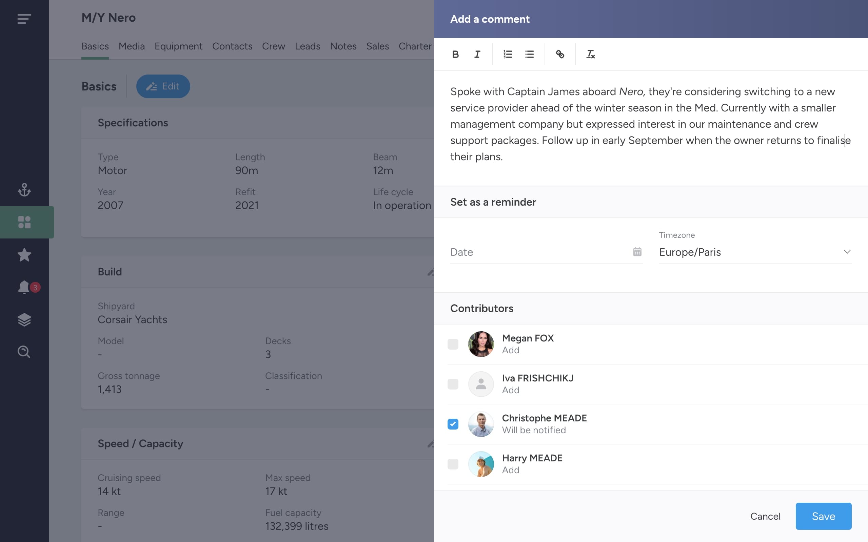The width and height of the screenshot is (868, 542).
Task: Switch to the Crew tab
Action: 273,46
